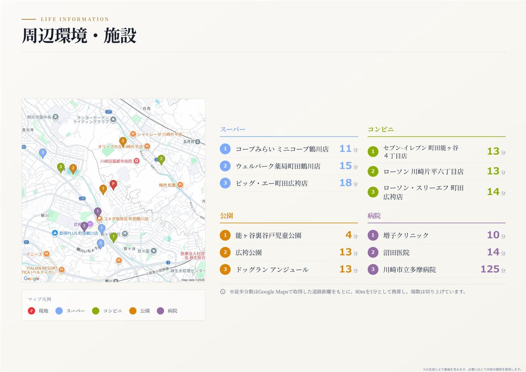
Task: Click the Map data ©2026 attribution
Action: click(x=193, y=280)
